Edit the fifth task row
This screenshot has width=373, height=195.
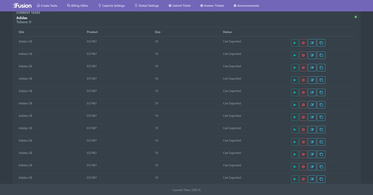[312, 93]
